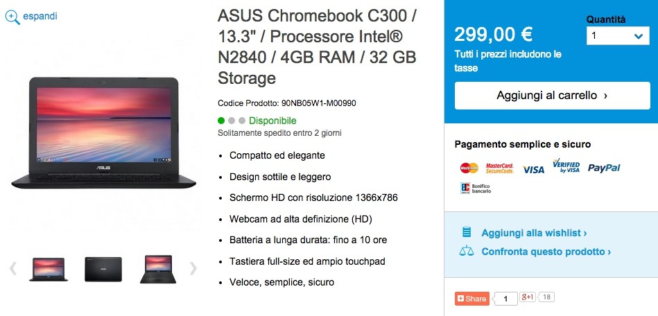This screenshot has height=316, width=658.
Task: Click the MasterCard SecureCode logo
Action: point(499,168)
